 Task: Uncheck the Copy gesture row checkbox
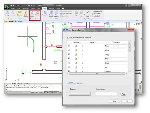pyautogui.click(x=69, y=54)
